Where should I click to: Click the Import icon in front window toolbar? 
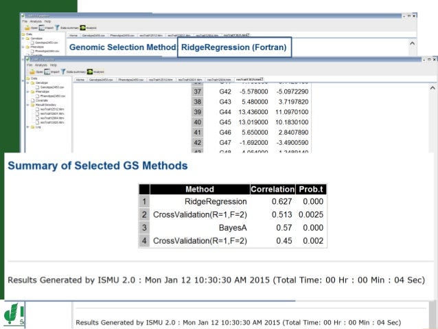pyautogui.click(x=47, y=72)
